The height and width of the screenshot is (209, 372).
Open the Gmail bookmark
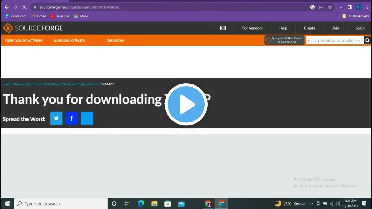pyautogui.click(x=38, y=16)
